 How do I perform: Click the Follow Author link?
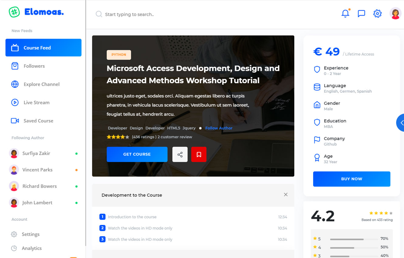coord(219,128)
